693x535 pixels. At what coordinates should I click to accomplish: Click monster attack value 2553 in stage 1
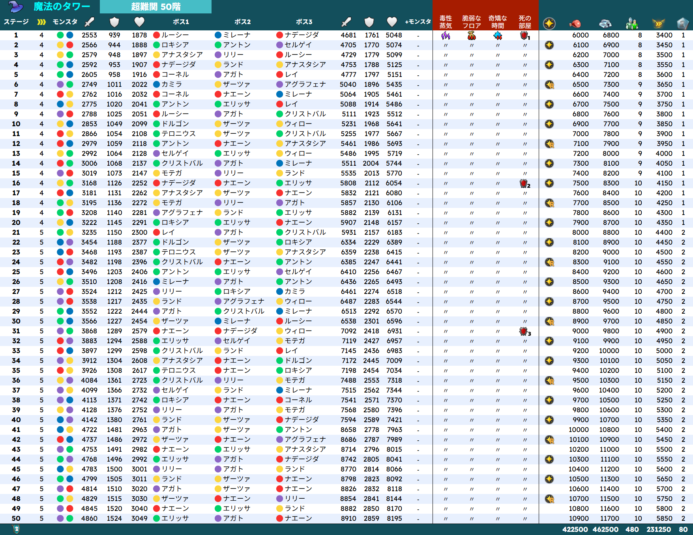pos(90,35)
